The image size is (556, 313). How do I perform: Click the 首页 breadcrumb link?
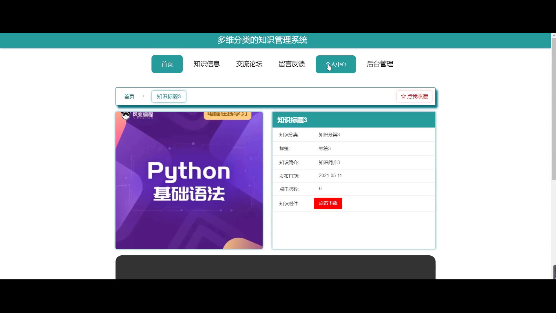coord(129,97)
